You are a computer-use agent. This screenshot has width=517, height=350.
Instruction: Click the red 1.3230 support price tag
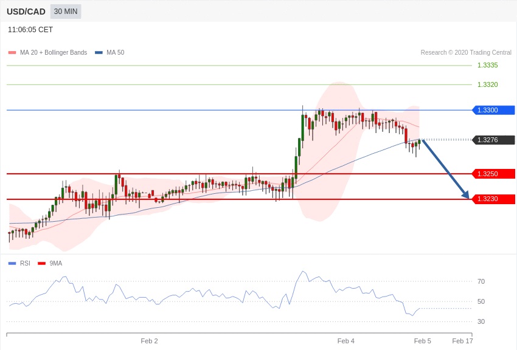[494, 199]
